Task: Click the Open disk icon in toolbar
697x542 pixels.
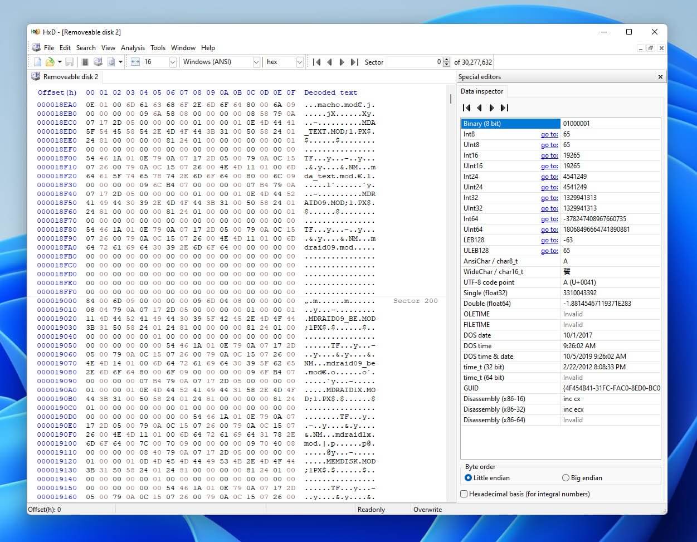Action: 98,62
